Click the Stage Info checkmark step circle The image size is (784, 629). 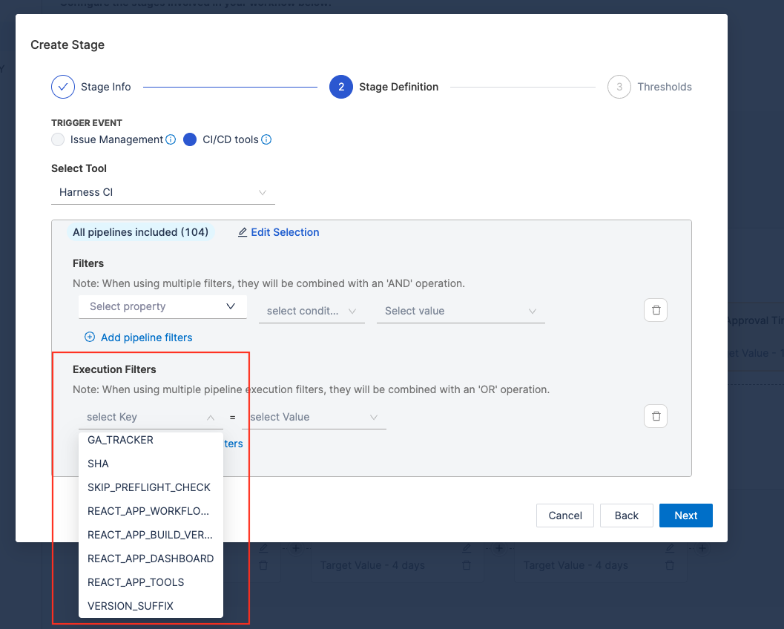63,87
